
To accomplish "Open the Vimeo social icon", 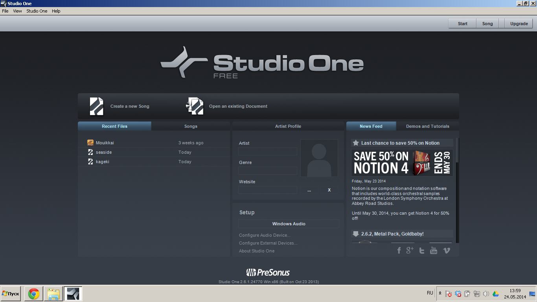I will [x=447, y=250].
